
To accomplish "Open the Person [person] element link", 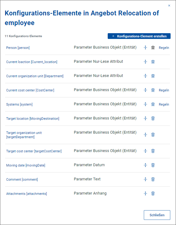I will [x=18, y=48].
